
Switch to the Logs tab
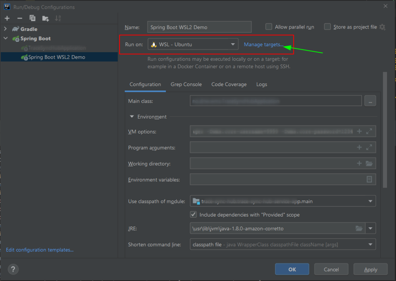click(262, 85)
